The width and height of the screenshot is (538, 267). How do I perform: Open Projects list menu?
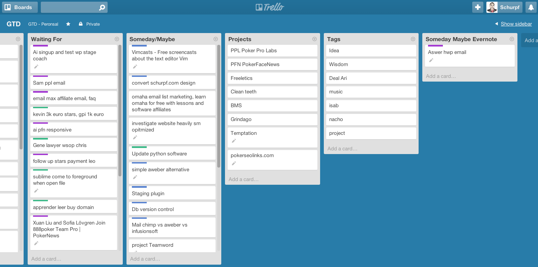314,39
